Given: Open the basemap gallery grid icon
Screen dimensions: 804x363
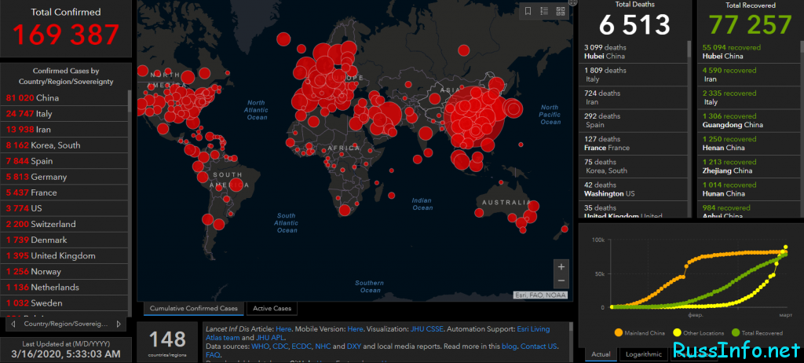Looking at the screenshot, I should [x=561, y=11].
